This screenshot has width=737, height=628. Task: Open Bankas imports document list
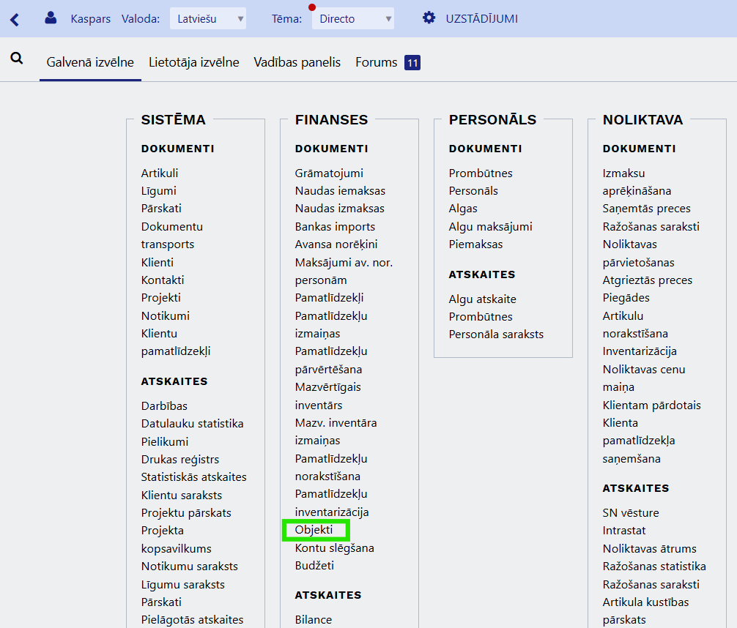pyautogui.click(x=335, y=227)
